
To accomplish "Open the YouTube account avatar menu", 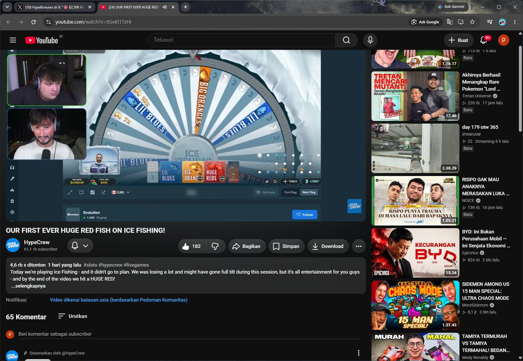I will 503,40.
